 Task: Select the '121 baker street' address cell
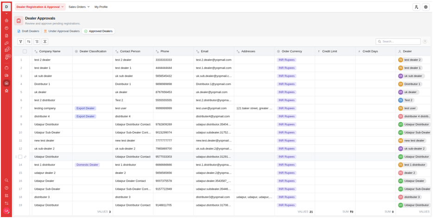click(255, 108)
